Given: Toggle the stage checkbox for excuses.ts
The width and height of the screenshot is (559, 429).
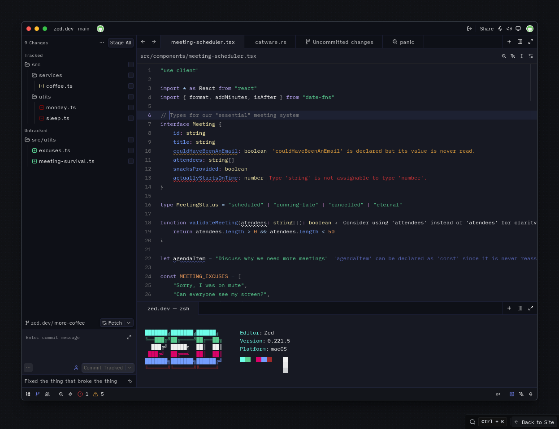Looking at the screenshot, I should pos(130,150).
